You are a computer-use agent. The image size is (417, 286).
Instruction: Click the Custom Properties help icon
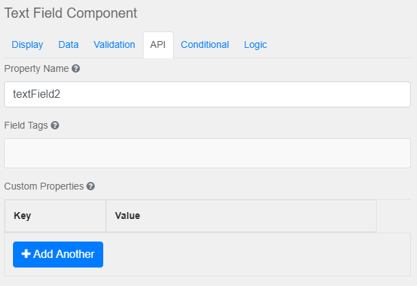90,186
